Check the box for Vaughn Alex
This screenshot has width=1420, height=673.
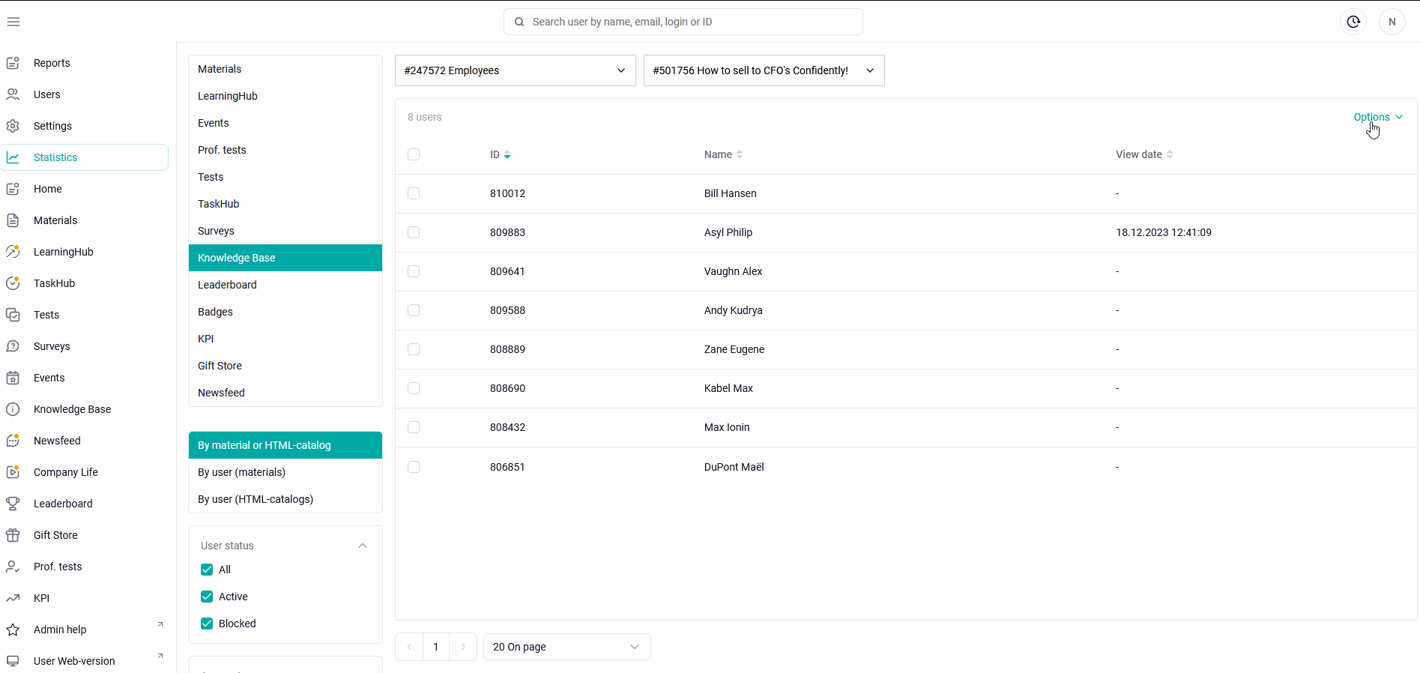[414, 271]
